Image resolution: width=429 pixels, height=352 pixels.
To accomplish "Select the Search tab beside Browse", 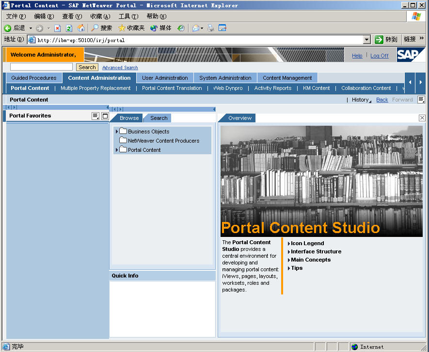I will click(159, 118).
